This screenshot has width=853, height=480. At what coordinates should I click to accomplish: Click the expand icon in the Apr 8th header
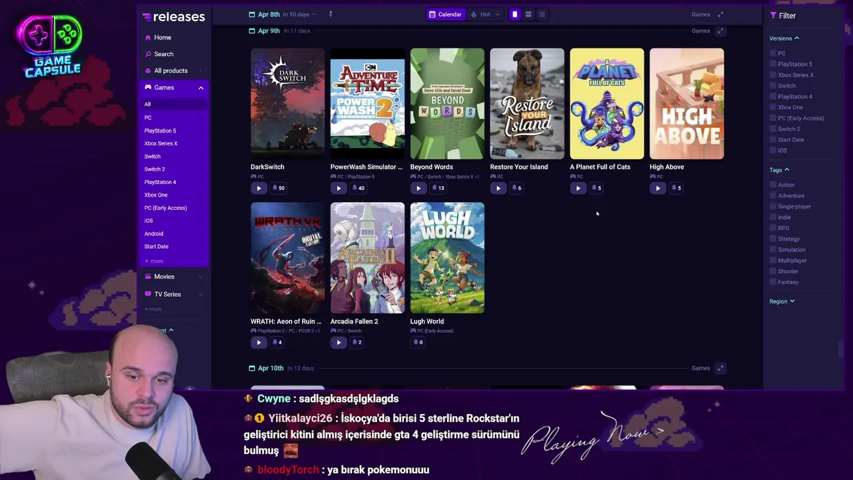pos(720,14)
